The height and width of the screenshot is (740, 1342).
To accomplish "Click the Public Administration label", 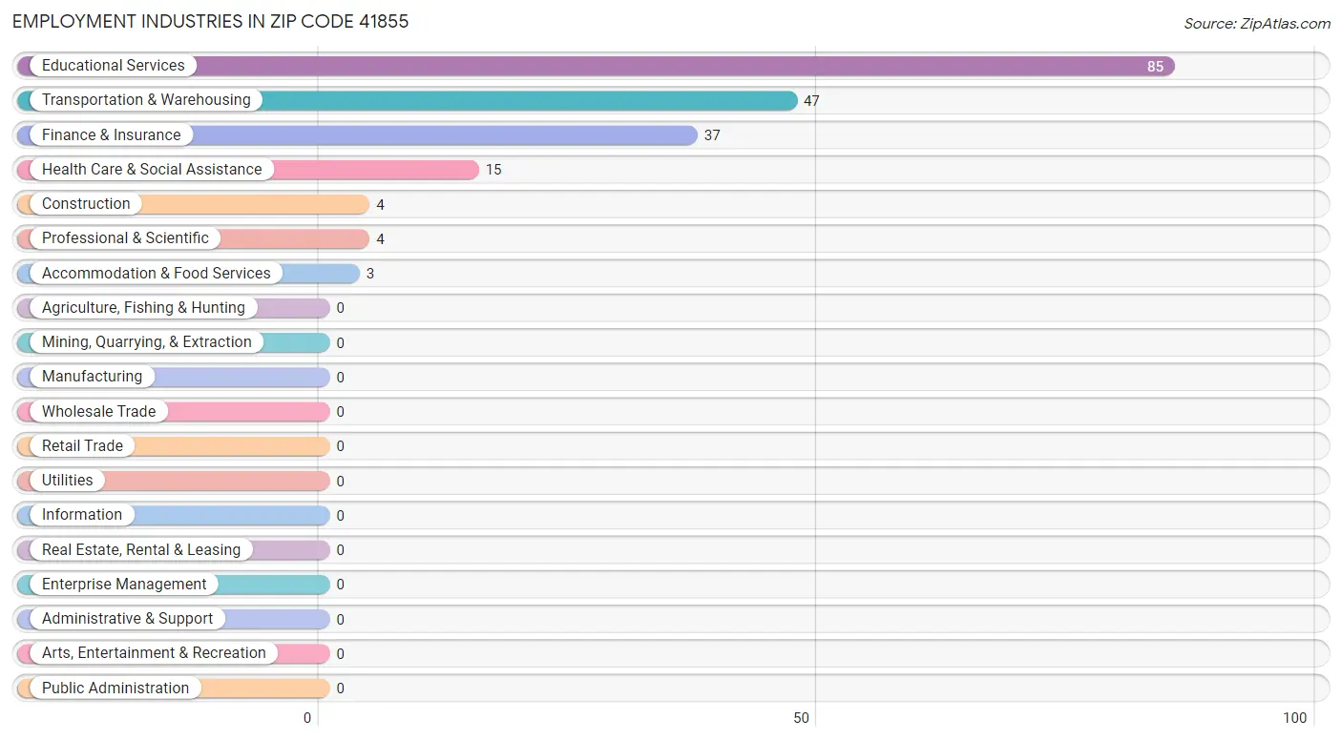I will [115, 688].
